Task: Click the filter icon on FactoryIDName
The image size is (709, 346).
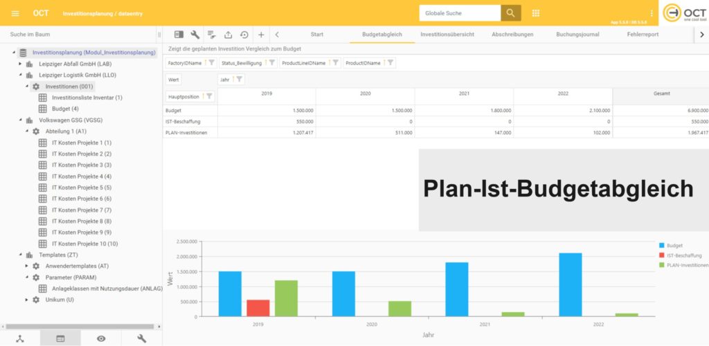Action: tap(211, 63)
